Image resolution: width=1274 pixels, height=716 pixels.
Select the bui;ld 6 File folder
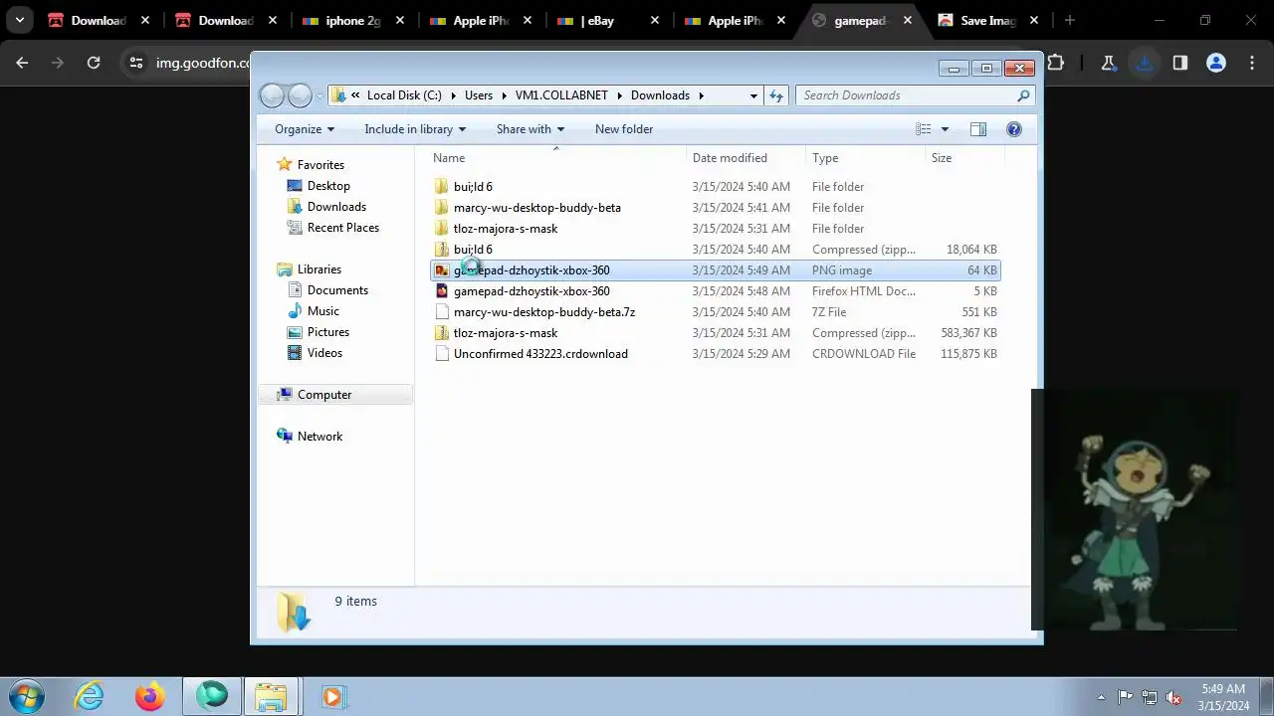point(716,187)
